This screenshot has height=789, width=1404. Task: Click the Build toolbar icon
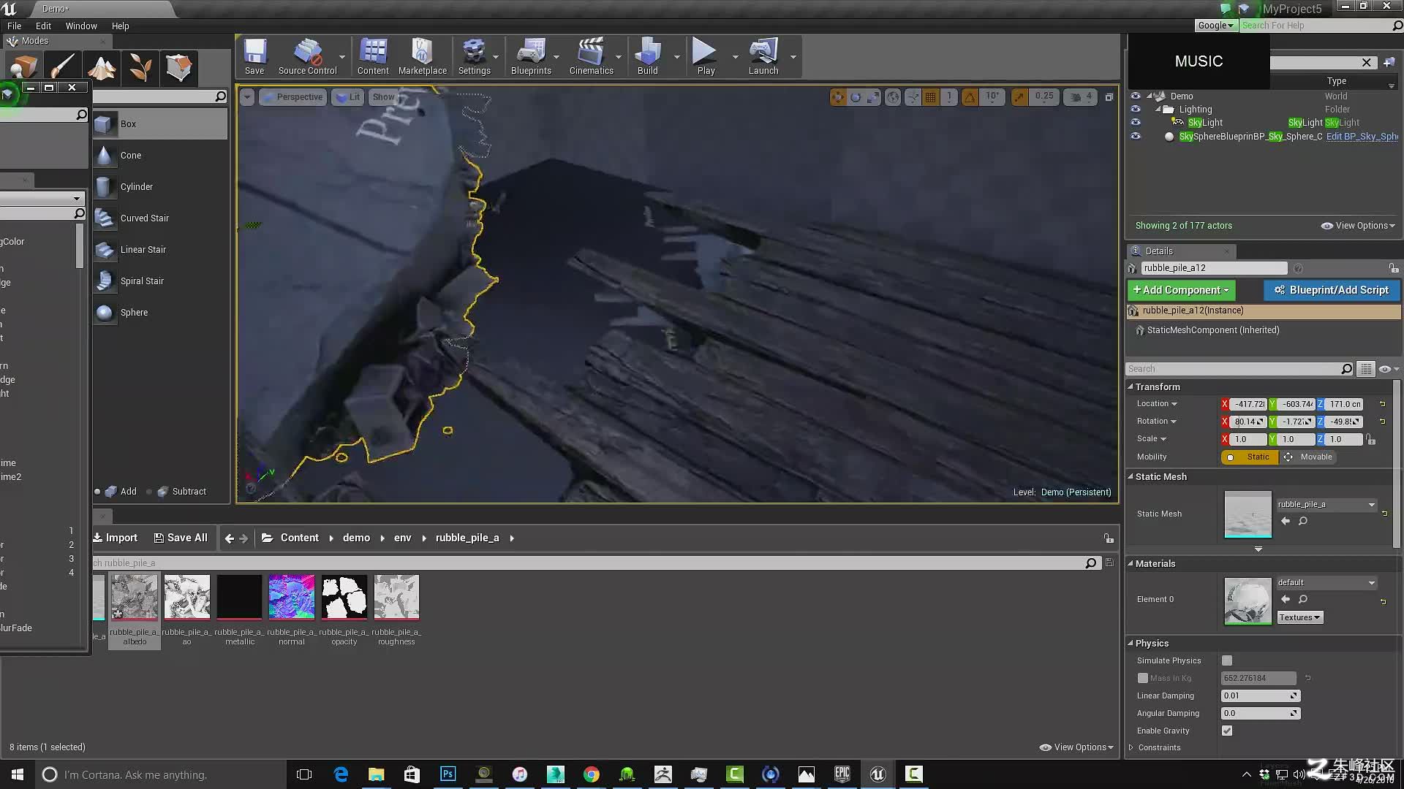click(x=648, y=56)
